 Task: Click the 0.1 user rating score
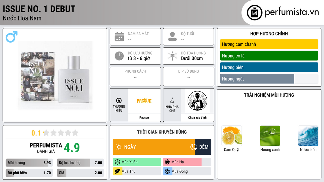coord(36,133)
